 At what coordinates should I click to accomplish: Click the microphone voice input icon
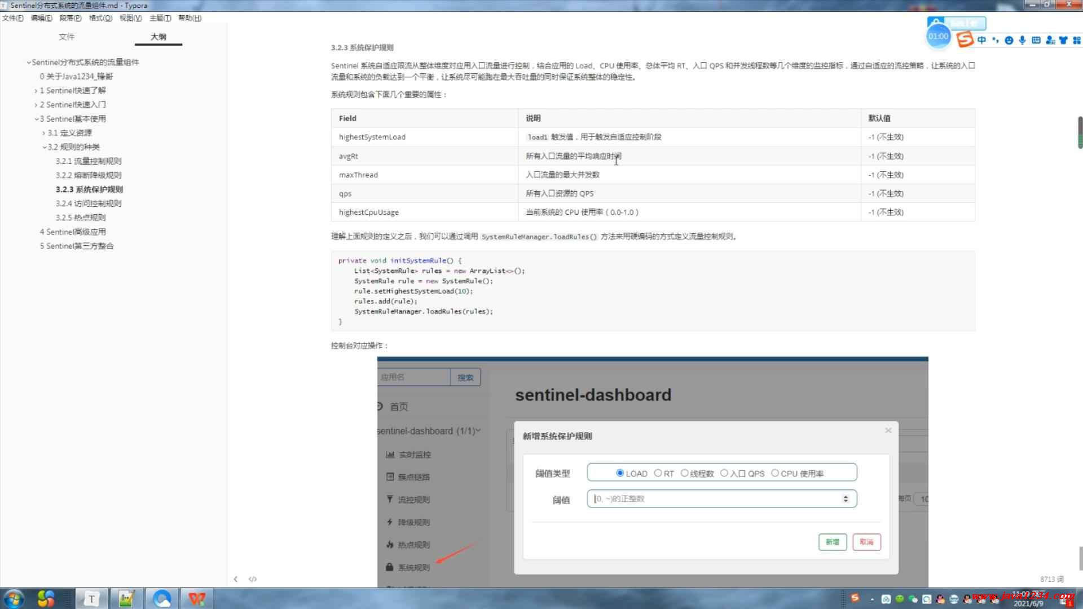[x=1022, y=40]
